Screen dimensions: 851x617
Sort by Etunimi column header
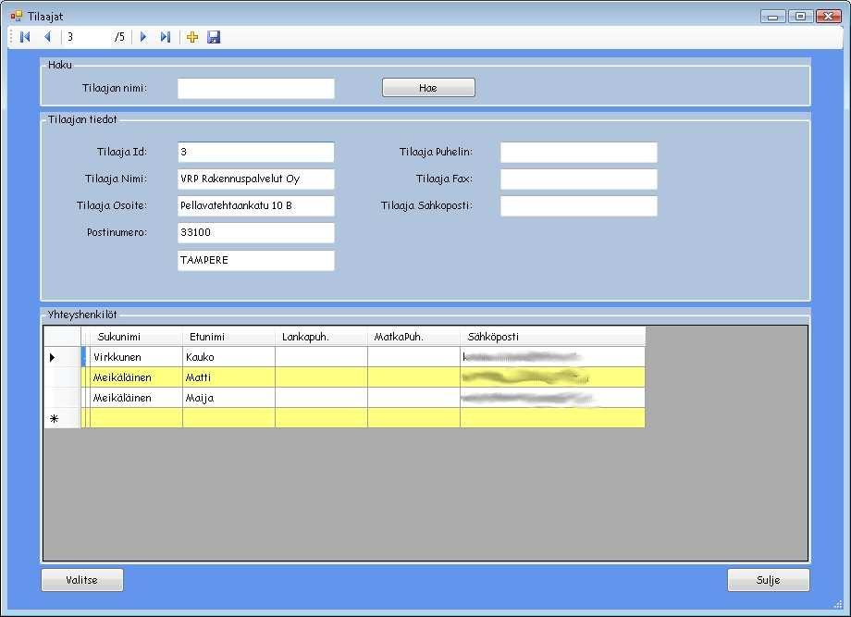229,337
